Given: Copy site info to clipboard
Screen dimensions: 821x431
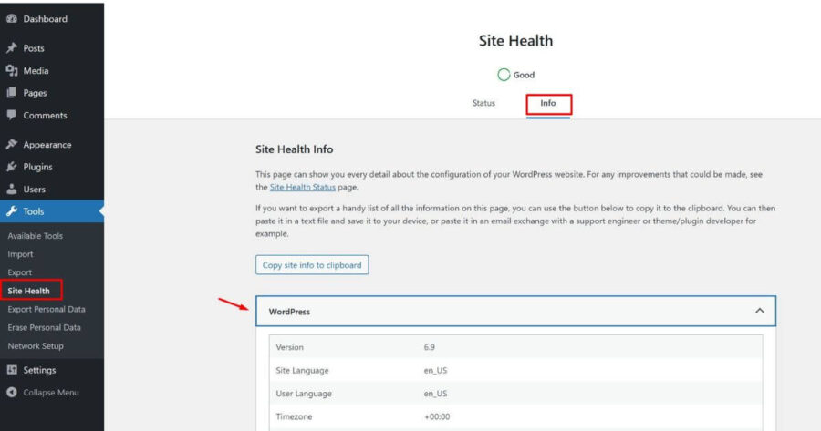Looking at the screenshot, I should click(x=312, y=265).
